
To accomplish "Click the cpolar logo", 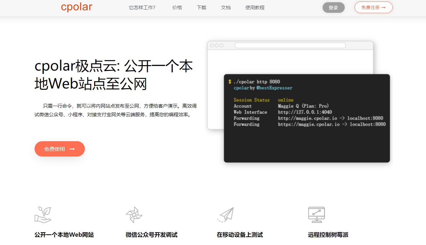I will point(76,7).
